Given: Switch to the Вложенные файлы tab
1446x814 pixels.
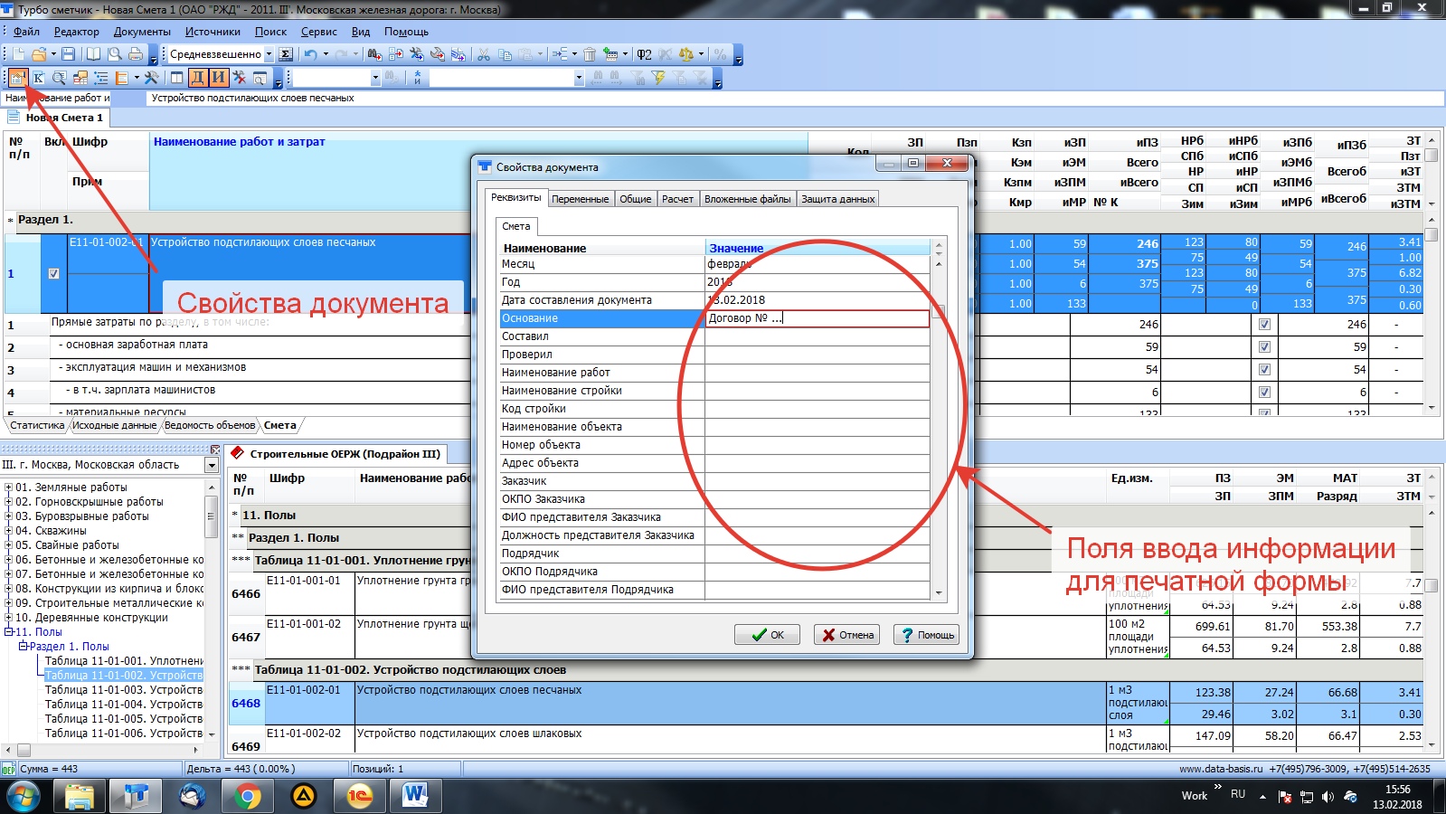Looking at the screenshot, I should pyautogui.click(x=748, y=199).
